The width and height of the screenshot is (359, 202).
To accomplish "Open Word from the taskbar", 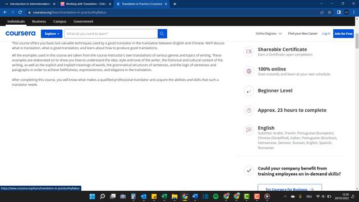I will [195, 196].
